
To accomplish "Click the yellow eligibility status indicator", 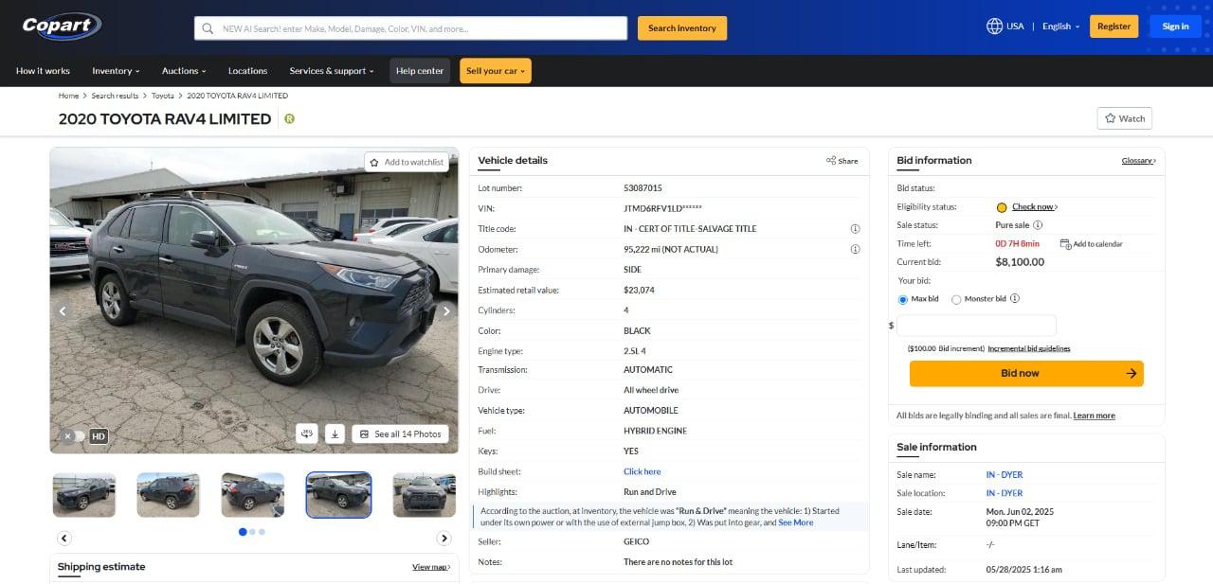I will [1002, 207].
